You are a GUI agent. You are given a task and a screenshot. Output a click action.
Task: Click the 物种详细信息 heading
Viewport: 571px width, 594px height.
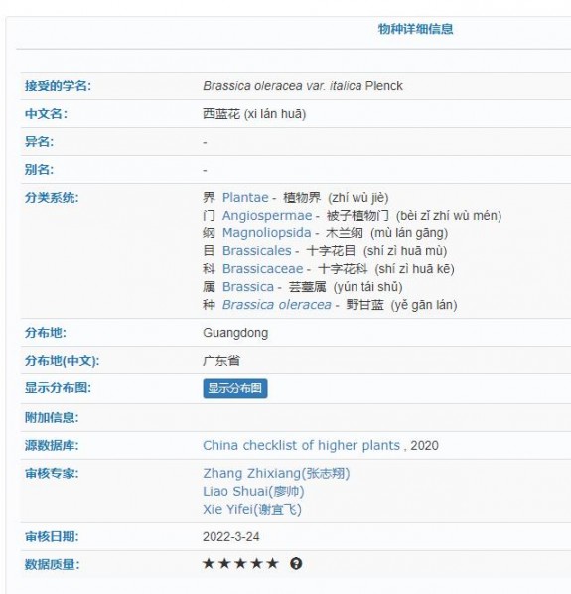pyautogui.click(x=415, y=29)
